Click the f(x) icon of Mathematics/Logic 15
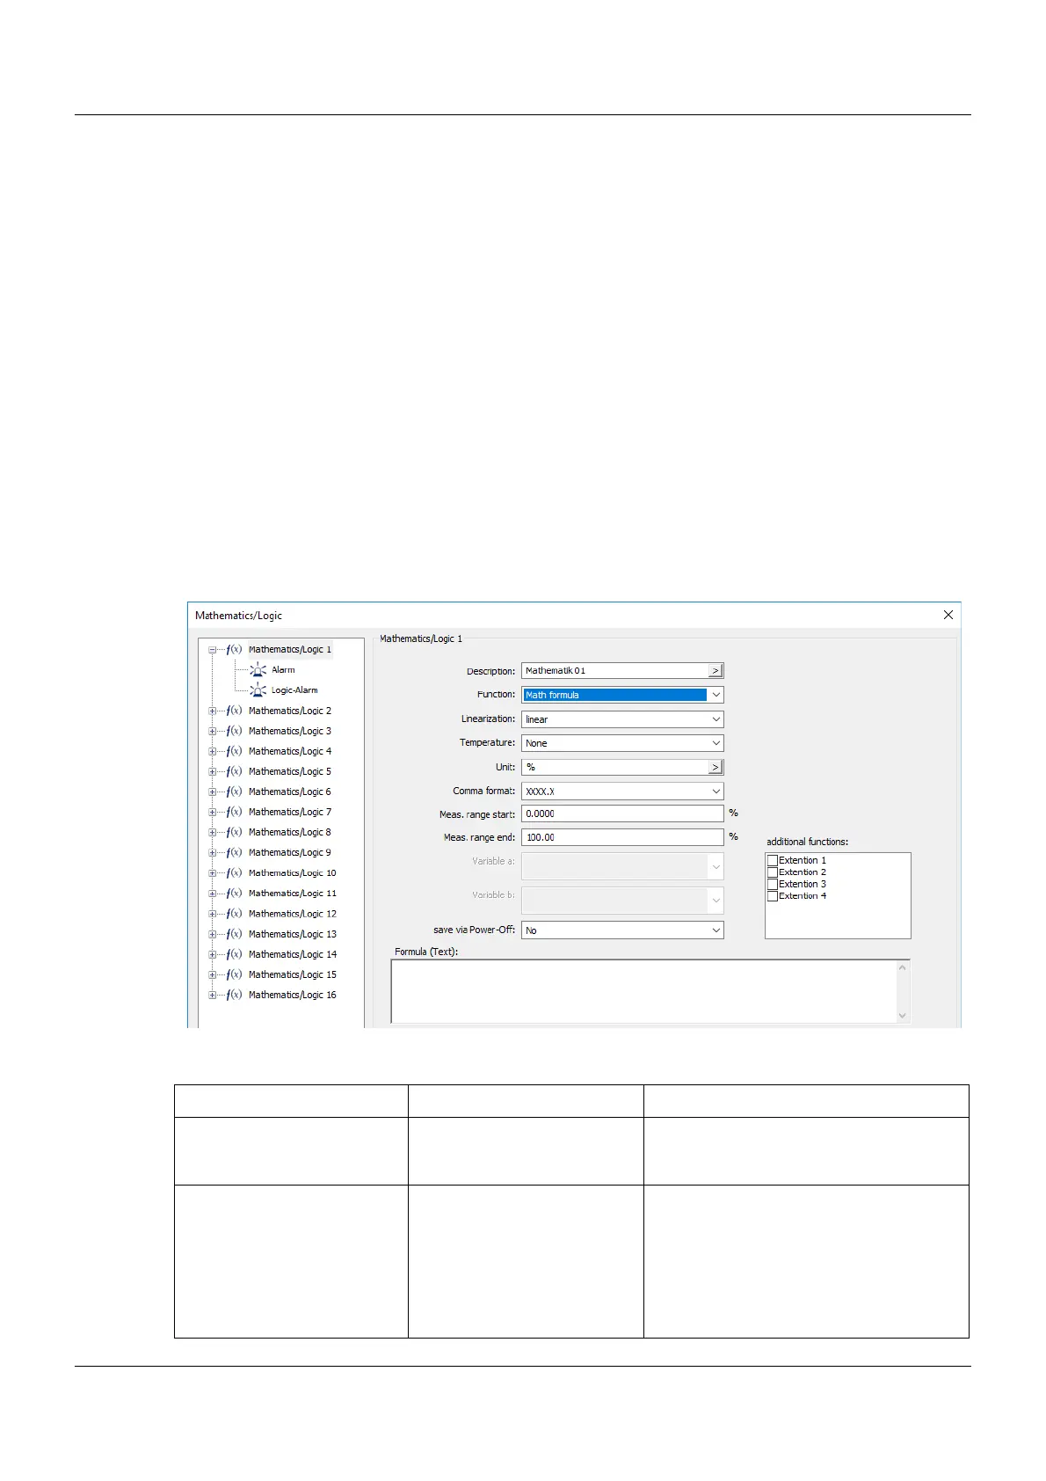The width and height of the screenshot is (1046, 1481). (x=234, y=974)
